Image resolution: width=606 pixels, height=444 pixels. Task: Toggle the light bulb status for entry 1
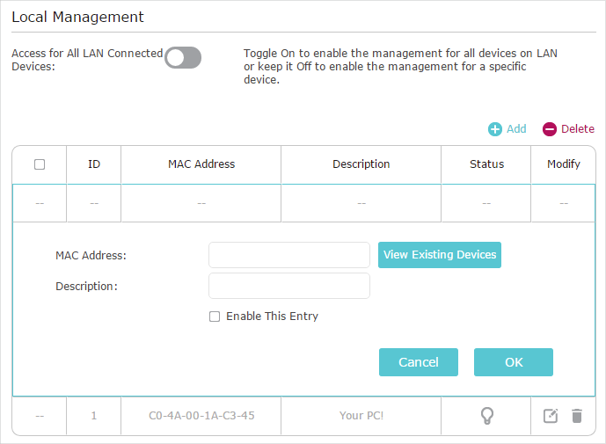point(486,416)
